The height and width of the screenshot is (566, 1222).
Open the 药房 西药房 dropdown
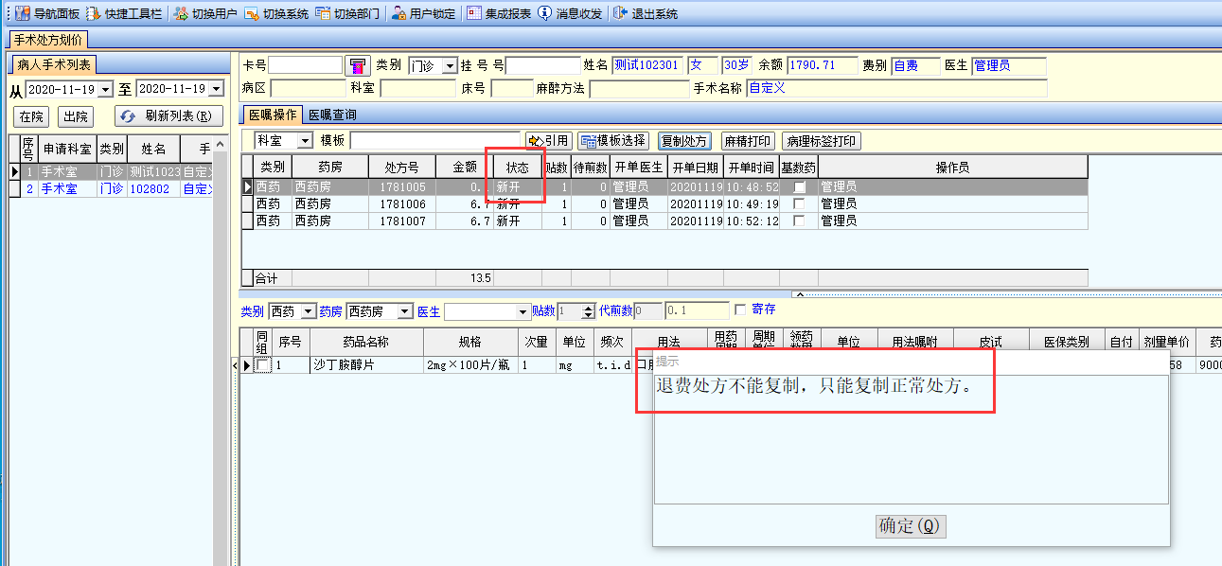coord(405,311)
